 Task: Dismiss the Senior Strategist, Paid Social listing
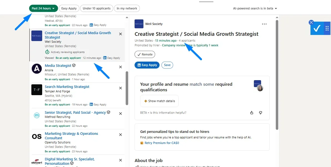[120, 113]
